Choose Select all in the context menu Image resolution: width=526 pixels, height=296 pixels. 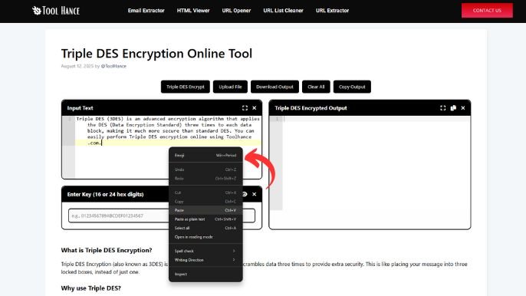coord(205,229)
